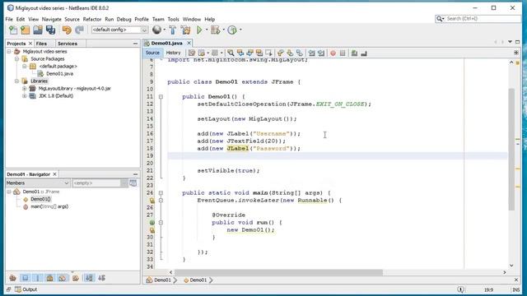Click the Shift Line Left icon
Screen dimensions: 527x296
click(311, 53)
